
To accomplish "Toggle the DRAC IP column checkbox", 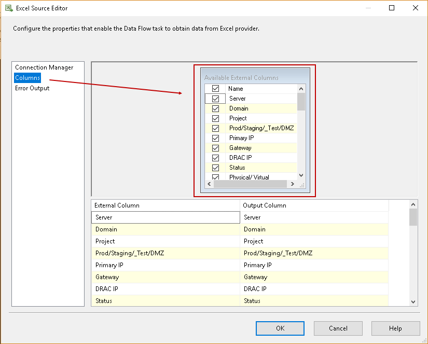I will (215, 158).
